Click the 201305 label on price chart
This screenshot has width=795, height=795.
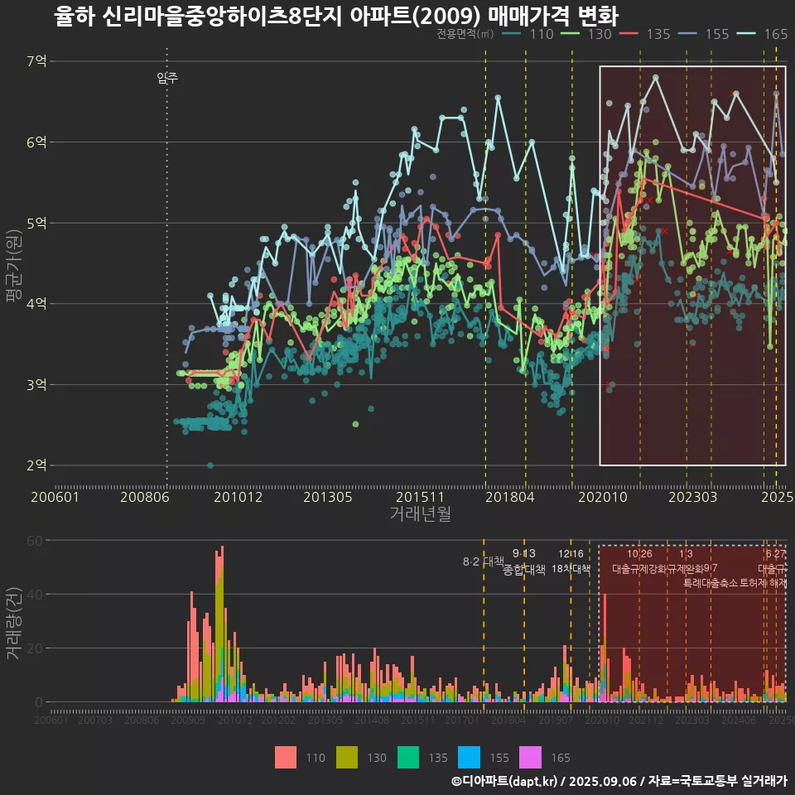(x=328, y=497)
